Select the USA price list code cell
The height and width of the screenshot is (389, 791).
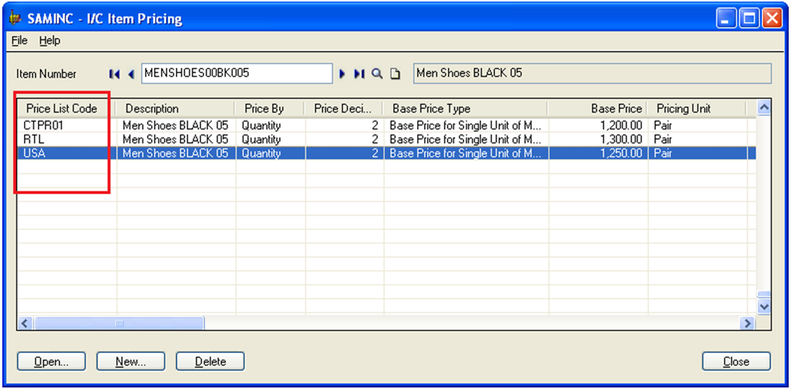click(66, 153)
